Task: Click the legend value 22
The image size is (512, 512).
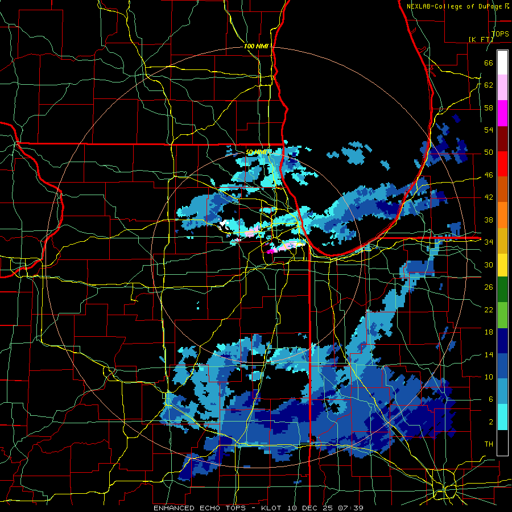Action: click(x=489, y=309)
